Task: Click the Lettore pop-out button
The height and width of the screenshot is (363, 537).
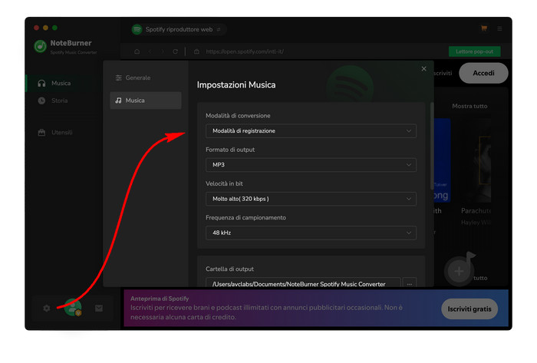Action: [474, 51]
